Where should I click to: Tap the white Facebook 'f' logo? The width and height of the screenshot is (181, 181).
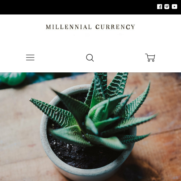pos(160,7)
